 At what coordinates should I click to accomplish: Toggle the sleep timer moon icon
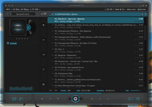click(x=108, y=99)
